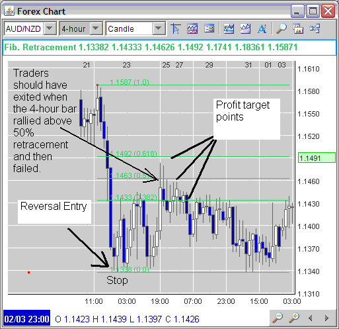Zoom in using the bottom plus magnifier
This screenshot has height=329, width=339.
(294, 318)
